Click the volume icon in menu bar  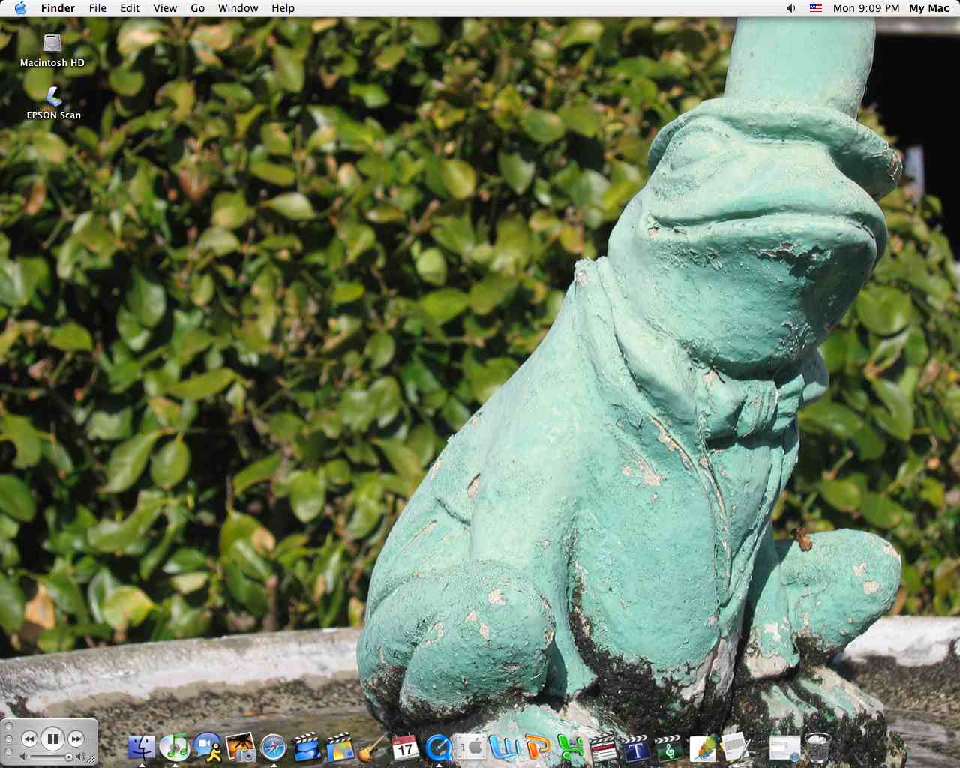tap(790, 8)
